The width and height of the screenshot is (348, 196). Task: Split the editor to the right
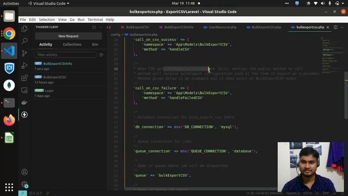335,27
